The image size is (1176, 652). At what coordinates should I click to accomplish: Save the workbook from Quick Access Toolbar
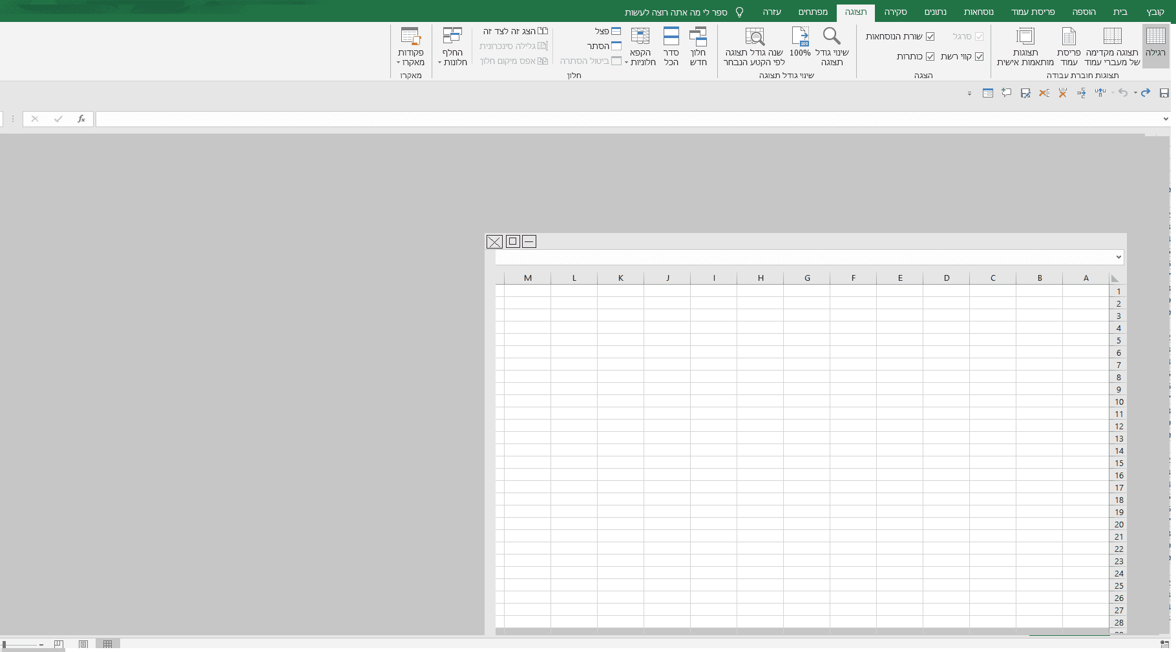1164,94
